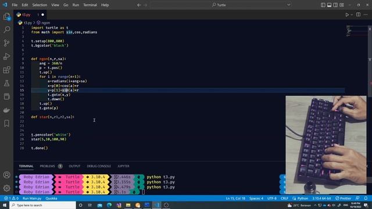
Task: Click the Windows taskbar search box
Action: click(x=42, y=205)
